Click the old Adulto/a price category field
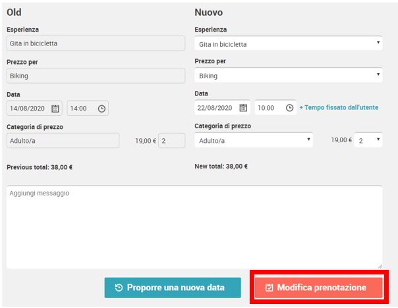Viewport: 398px width, 308px height. [63, 140]
